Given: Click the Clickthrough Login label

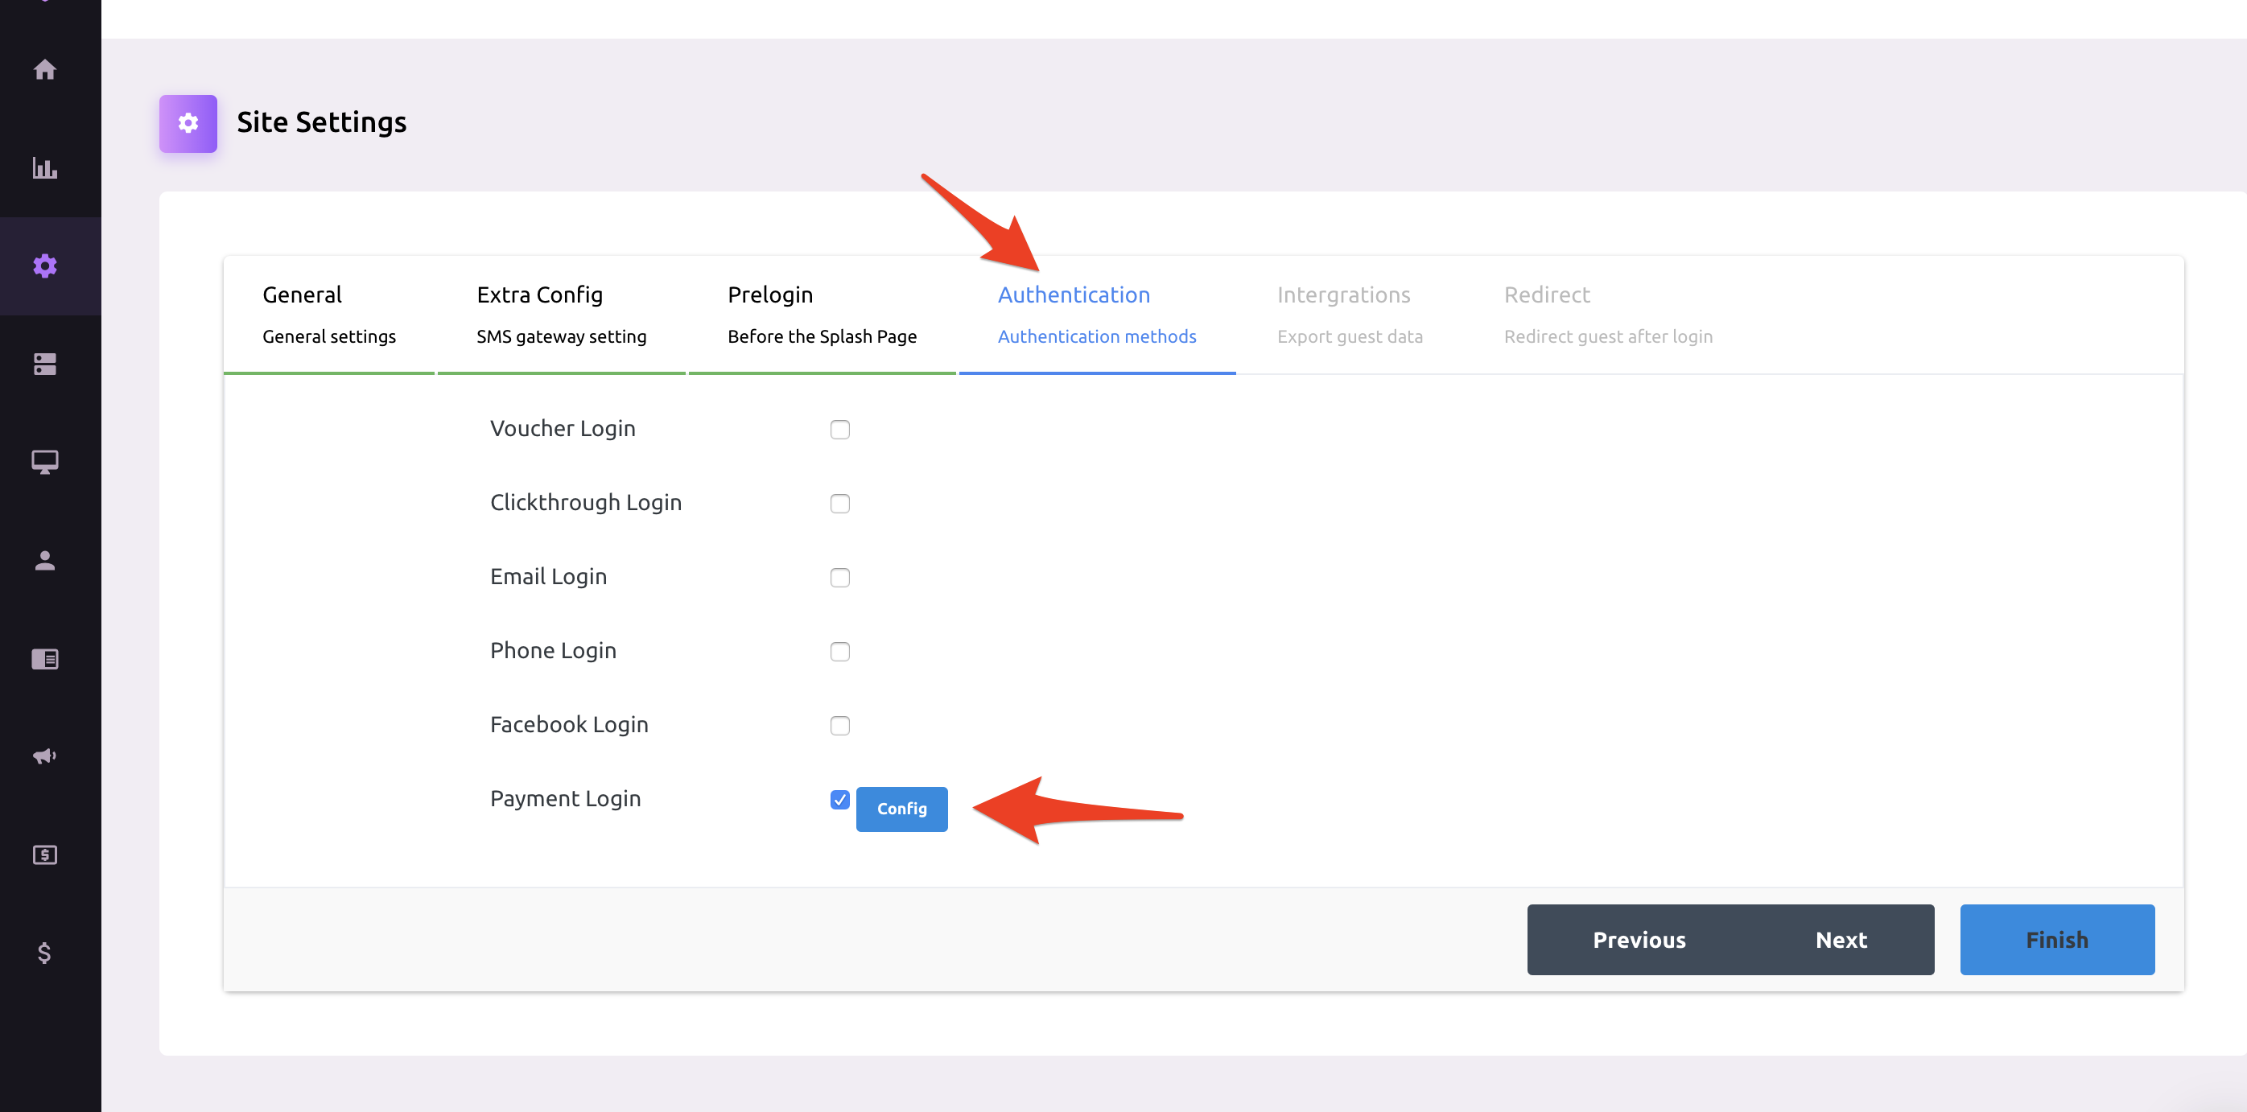Looking at the screenshot, I should [585, 502].
